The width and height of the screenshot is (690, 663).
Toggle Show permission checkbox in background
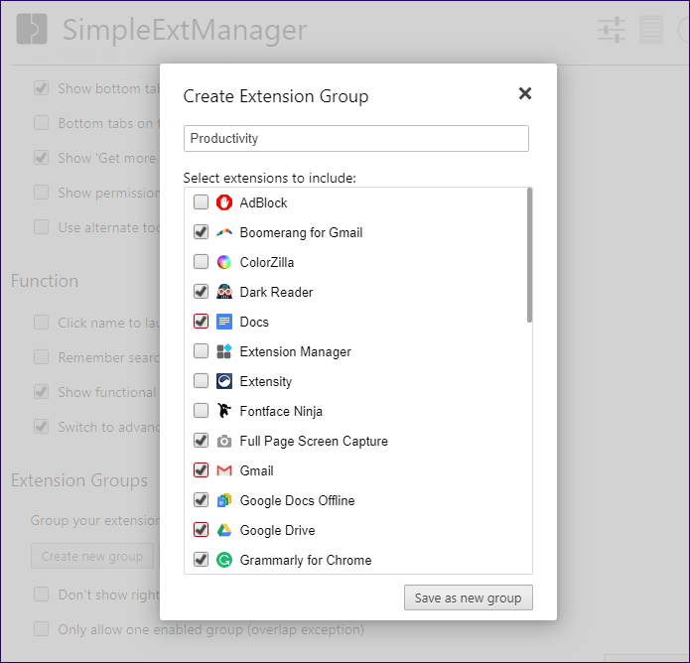tap(42, 193)
